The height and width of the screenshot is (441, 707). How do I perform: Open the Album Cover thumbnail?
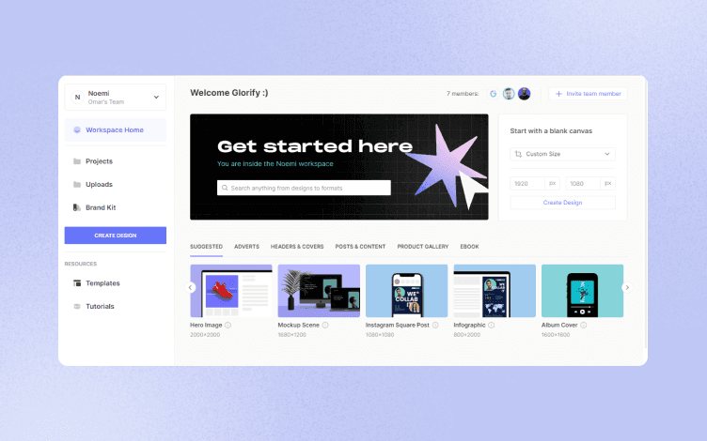pyautogui.click(x=583, y=291)
